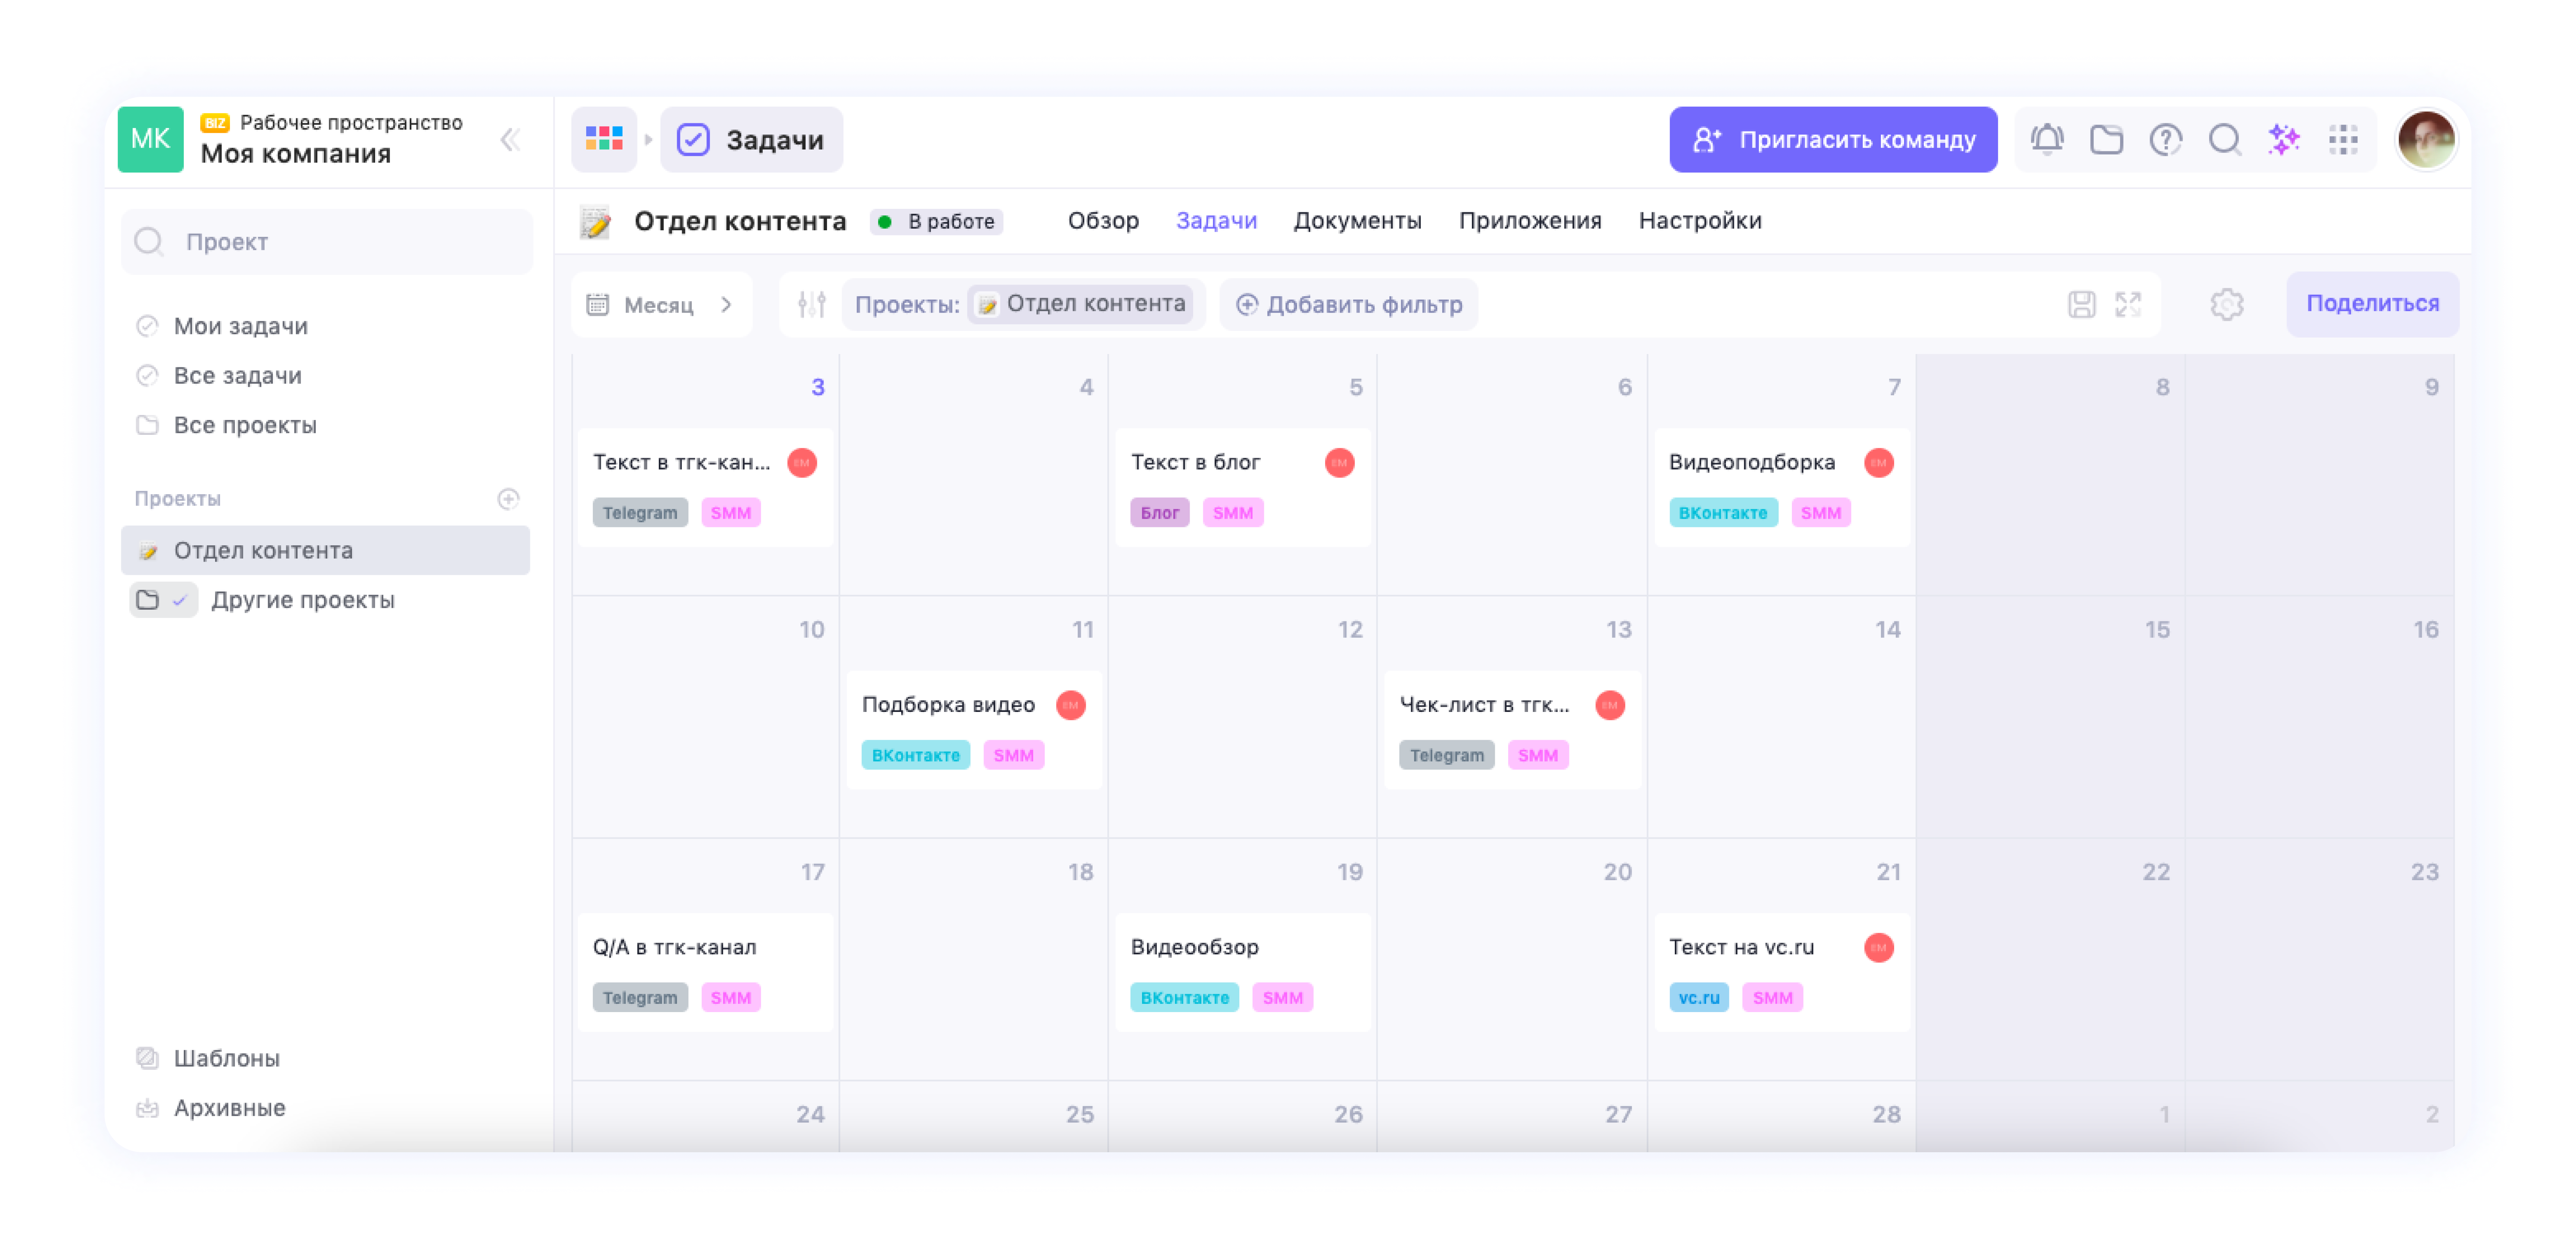Click the save view floppy disk icon

coord(2081,304)
